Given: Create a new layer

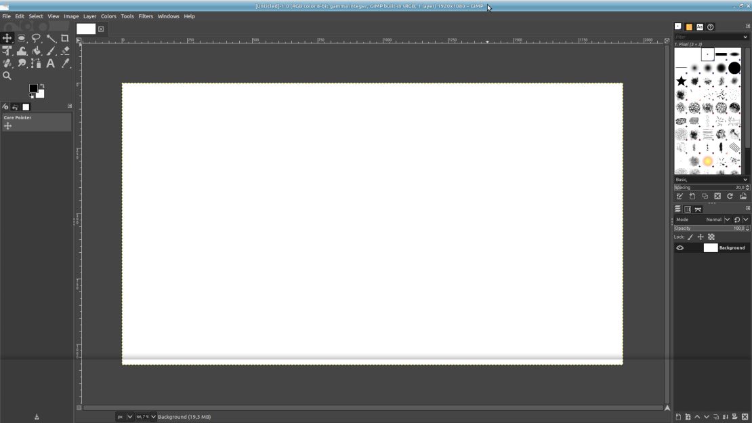Looking at the screenshot, I should [x=679, y=416].
